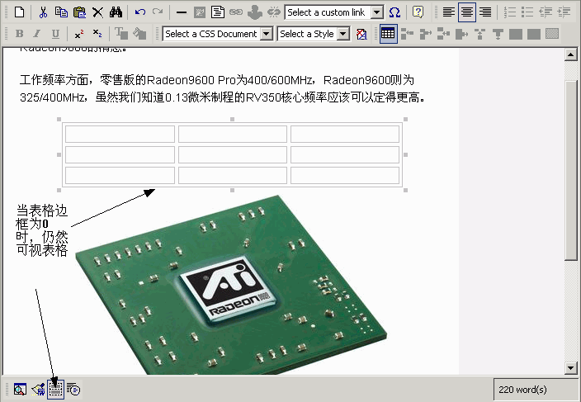Cut the selection with scissors icon
This screenshot has width=581, height=402.
tap(43, 12)
